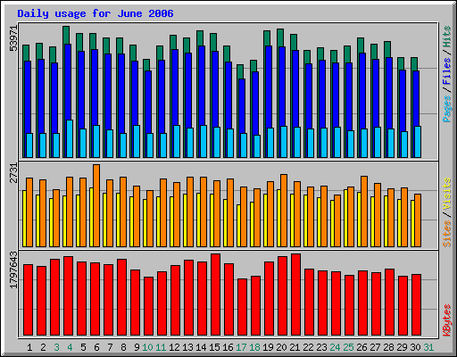Click the yellow Sites bar for day 17
The height and width of the screenshot is (357, 457).
[x=238, y=226]
